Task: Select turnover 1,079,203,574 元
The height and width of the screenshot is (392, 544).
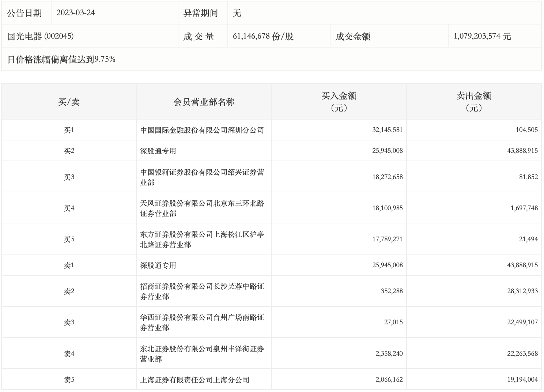Action: [482, 36]
